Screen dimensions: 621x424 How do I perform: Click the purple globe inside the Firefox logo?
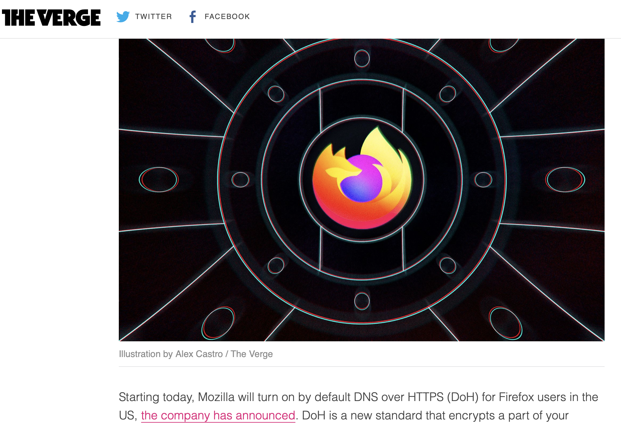361,179
